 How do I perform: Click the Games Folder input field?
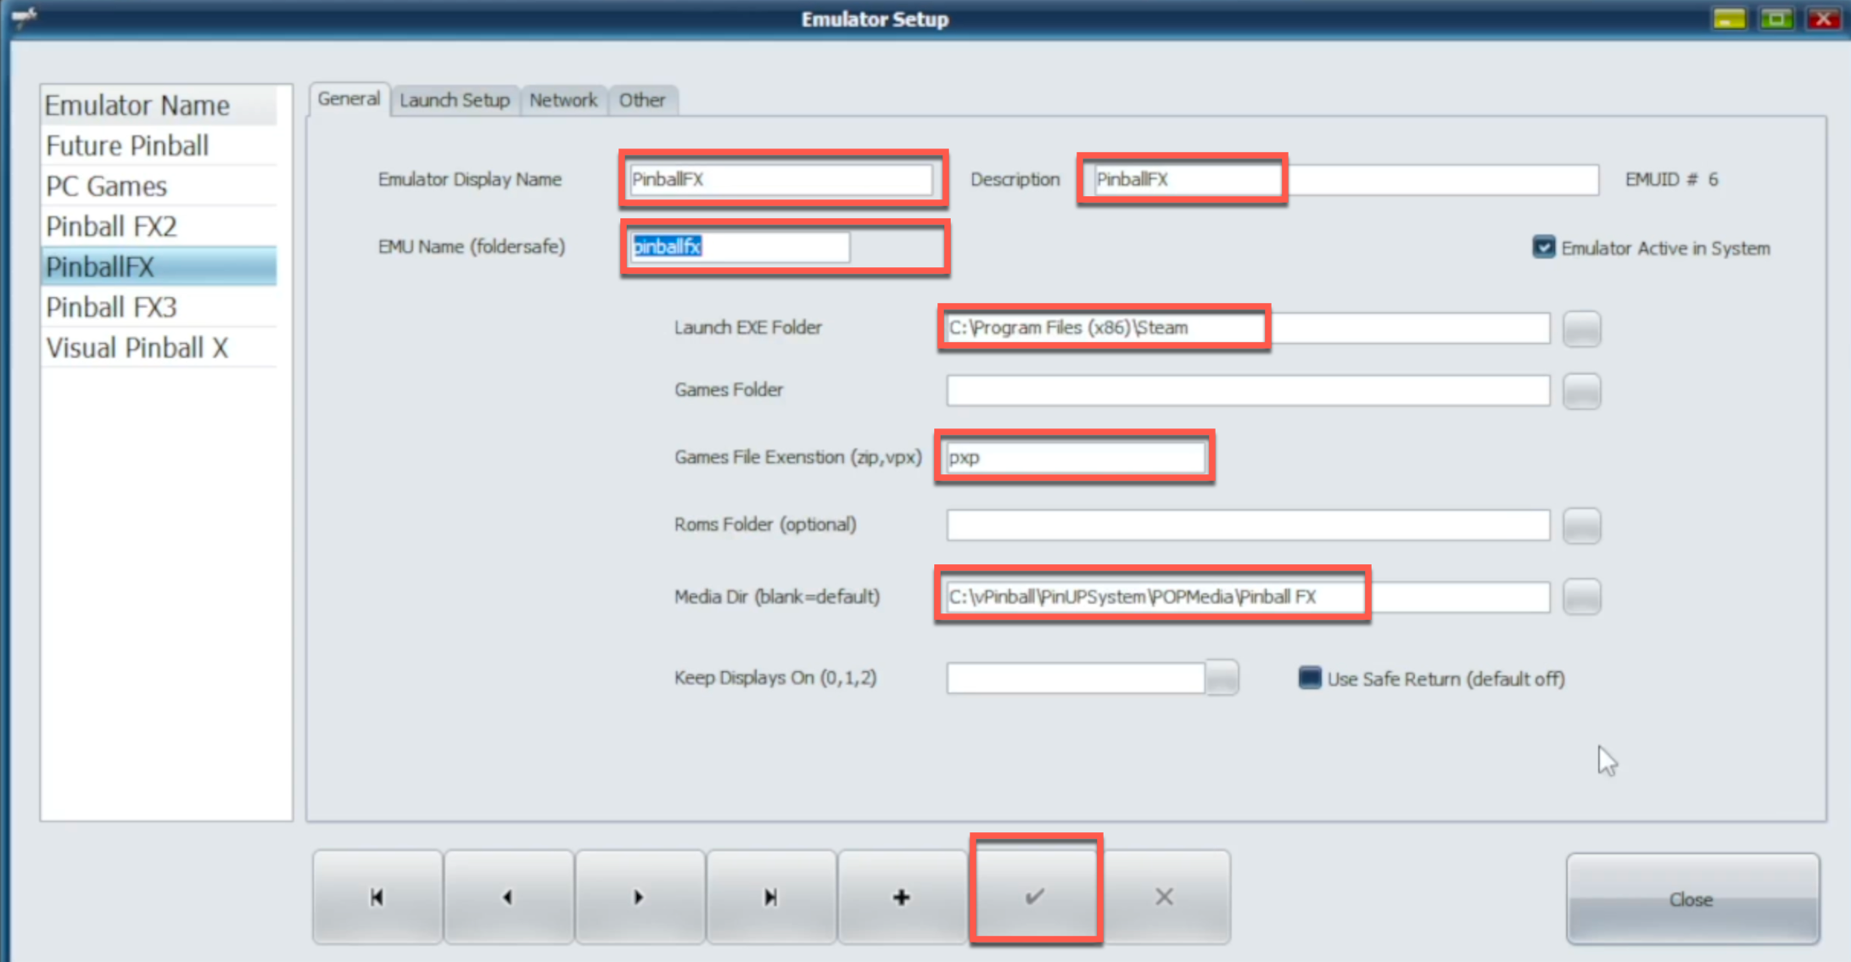coord(1247,390)
